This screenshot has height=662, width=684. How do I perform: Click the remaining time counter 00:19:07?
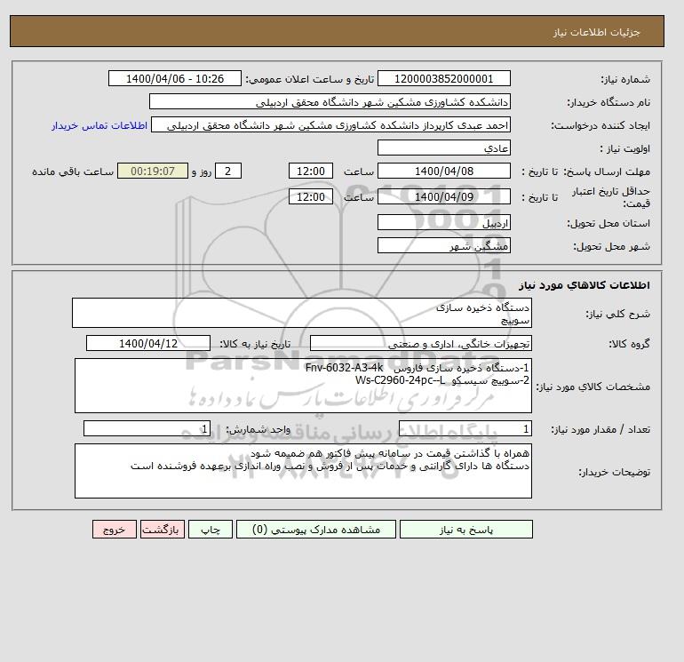(x=153, y=171)
